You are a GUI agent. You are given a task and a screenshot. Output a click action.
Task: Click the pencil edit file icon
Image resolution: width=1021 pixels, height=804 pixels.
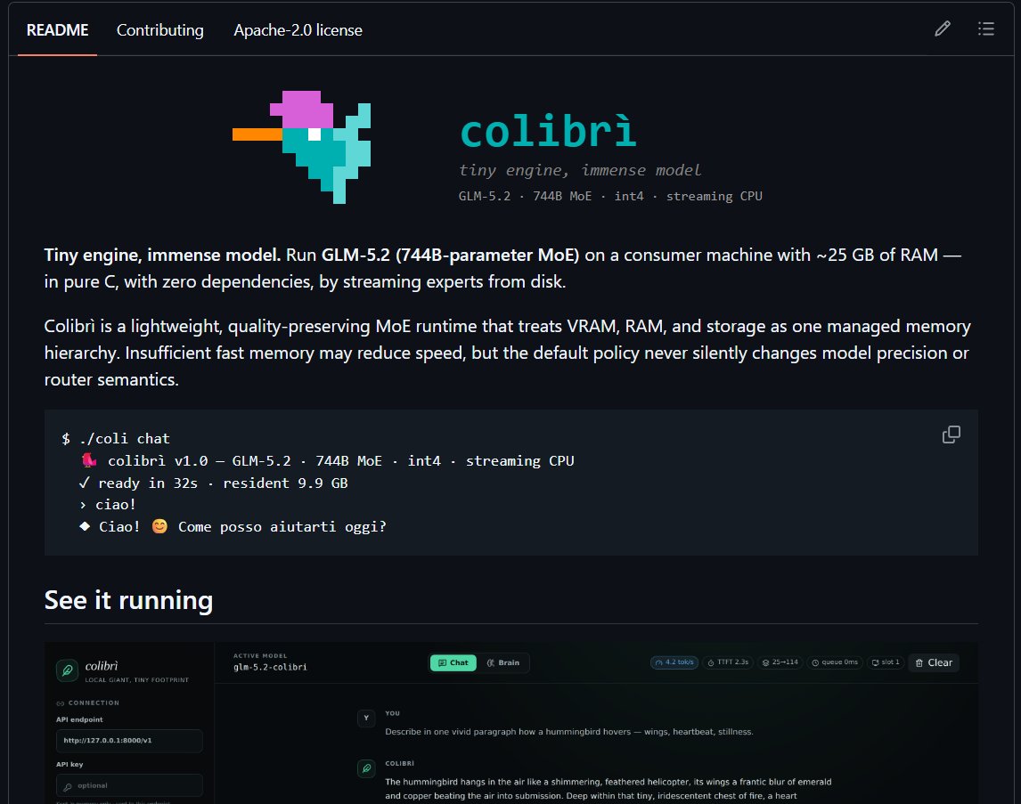coord(943,28)
